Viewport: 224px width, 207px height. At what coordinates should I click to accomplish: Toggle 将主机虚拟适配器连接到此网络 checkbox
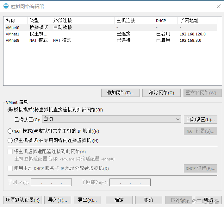coord(10,152)
